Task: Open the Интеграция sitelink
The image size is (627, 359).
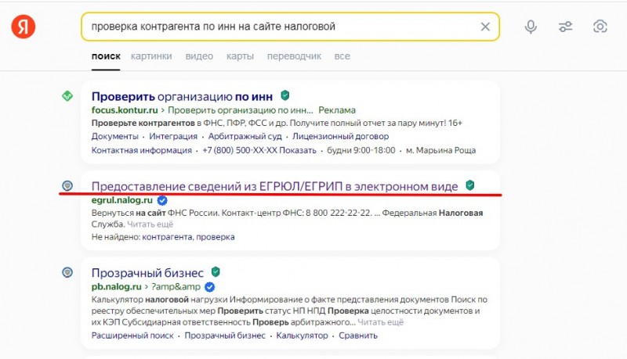Action: (173, 136)
